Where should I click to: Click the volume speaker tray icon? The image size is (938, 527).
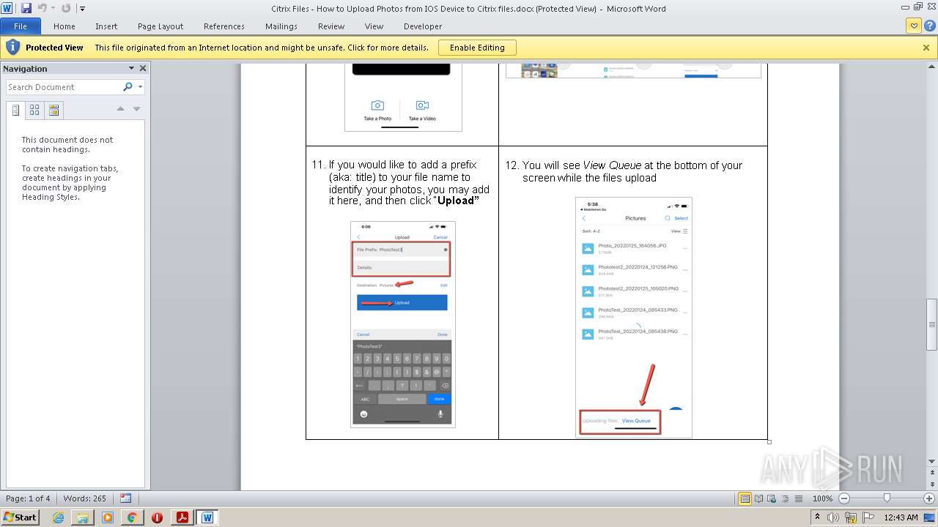point(832,517)
